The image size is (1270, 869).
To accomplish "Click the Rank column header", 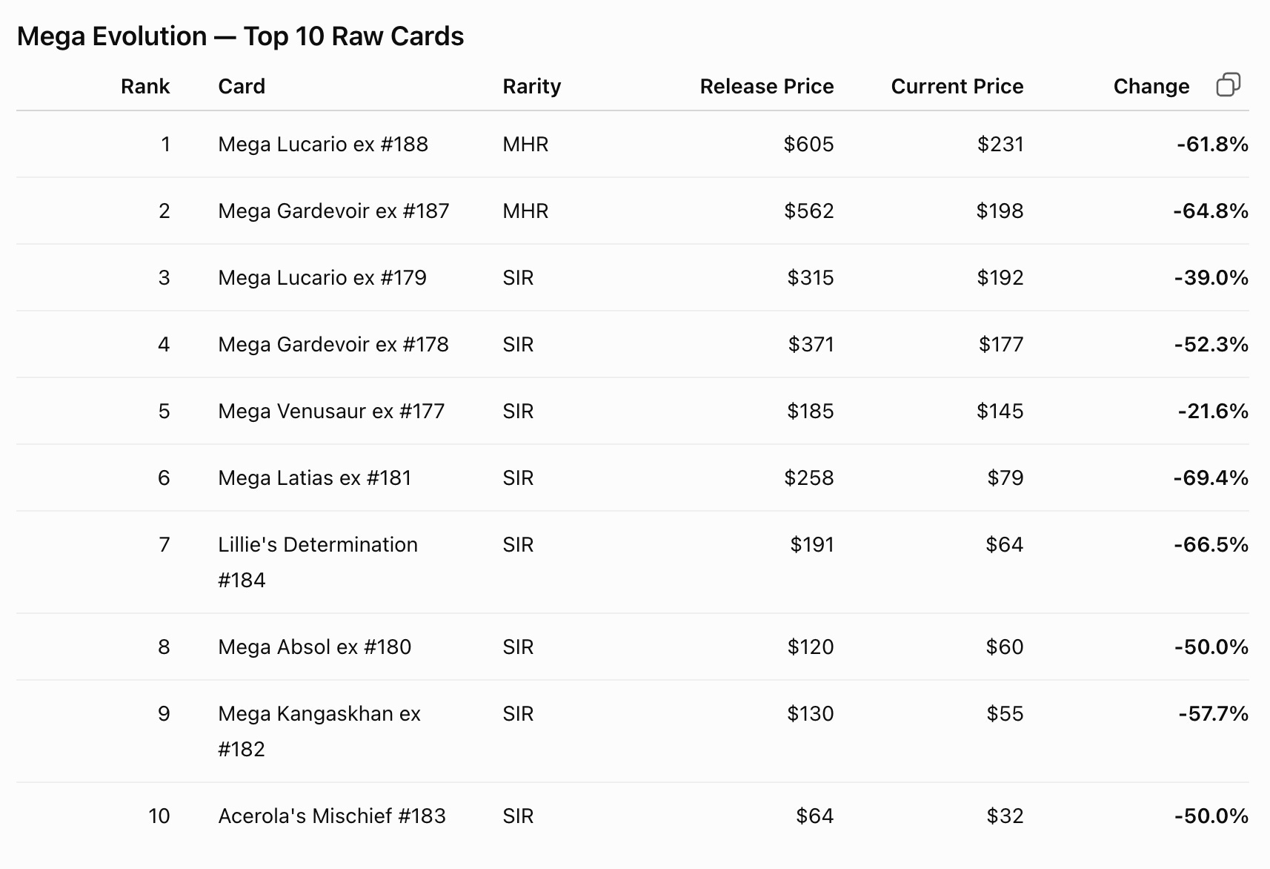I will coord(145,87).
